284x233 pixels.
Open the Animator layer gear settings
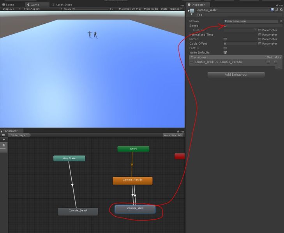pos(4,145)
